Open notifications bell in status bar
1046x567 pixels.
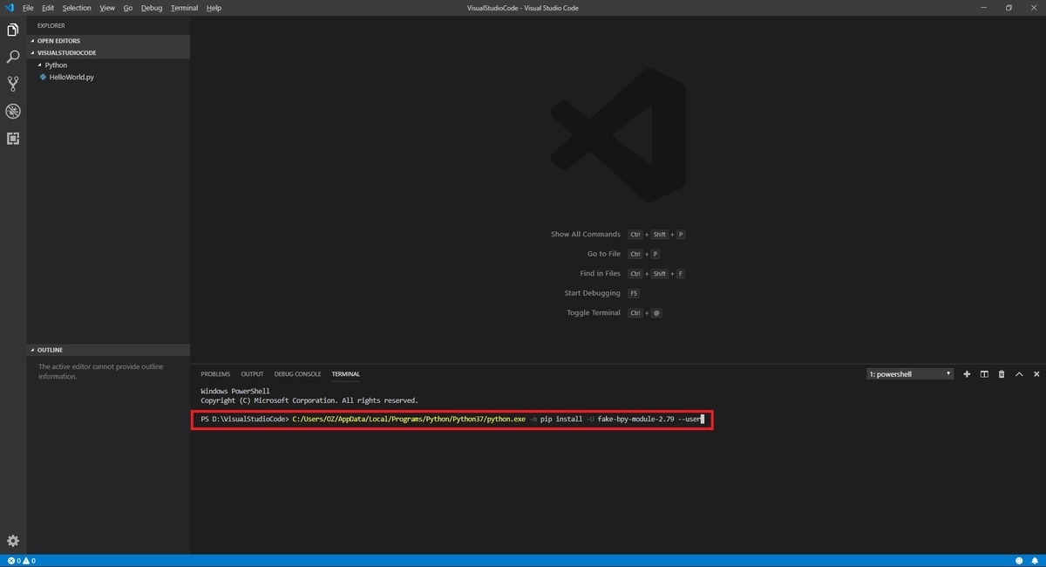point(1035,561)
